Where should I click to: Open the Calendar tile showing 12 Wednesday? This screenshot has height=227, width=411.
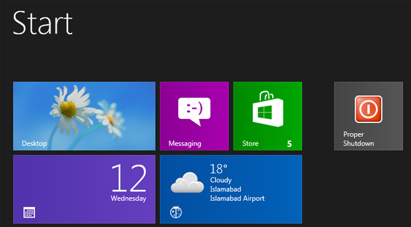[x=84, y=189]
